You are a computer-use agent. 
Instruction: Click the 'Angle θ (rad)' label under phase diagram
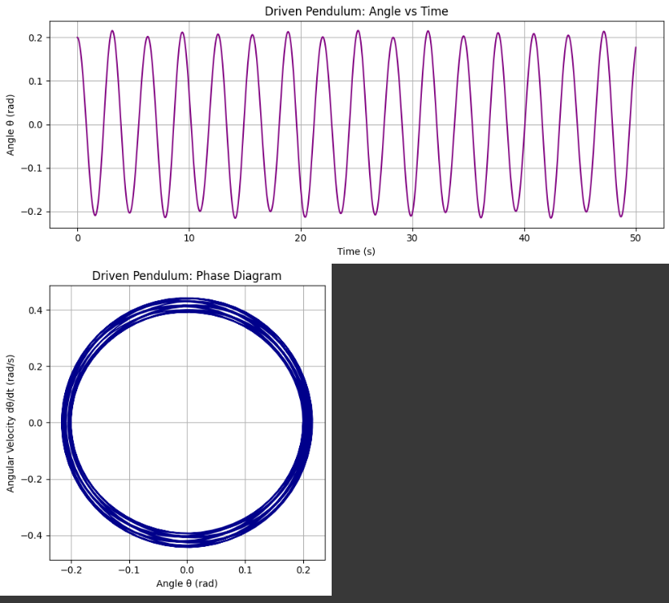[x=186, y=583]
